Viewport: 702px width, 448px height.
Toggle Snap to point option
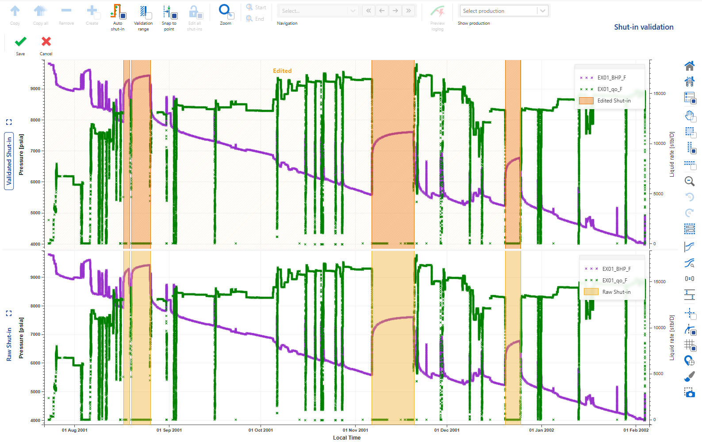click(169, 12)
